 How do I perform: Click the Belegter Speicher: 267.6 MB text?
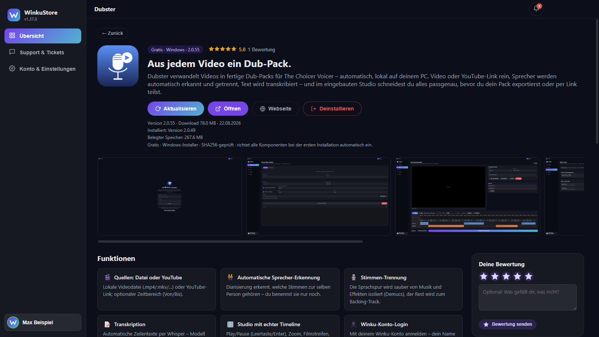(175, 137)
